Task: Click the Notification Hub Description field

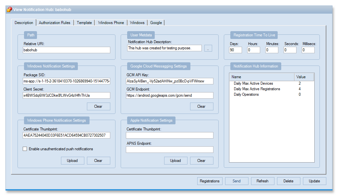Action: [164, 48]
